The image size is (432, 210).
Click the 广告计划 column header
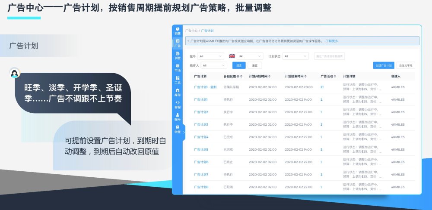(200, 76)
